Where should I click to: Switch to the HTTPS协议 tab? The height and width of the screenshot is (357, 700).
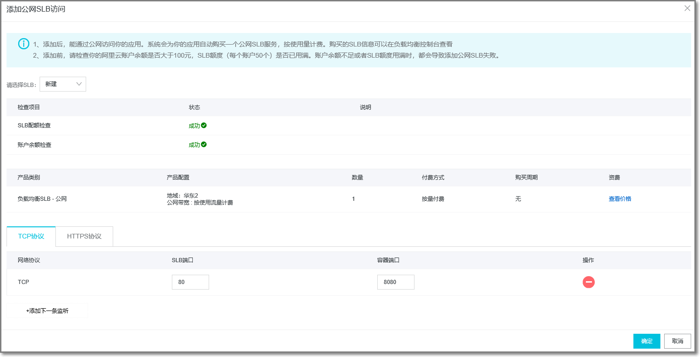pos(84,236)
